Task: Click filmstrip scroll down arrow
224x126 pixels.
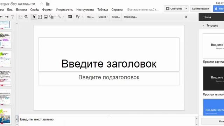Action: 17,125
